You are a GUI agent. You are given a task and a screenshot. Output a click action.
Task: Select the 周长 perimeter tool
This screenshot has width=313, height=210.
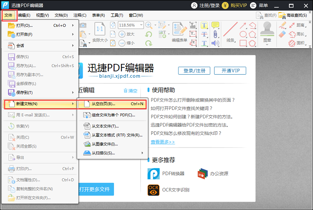(x=297, y=34)
